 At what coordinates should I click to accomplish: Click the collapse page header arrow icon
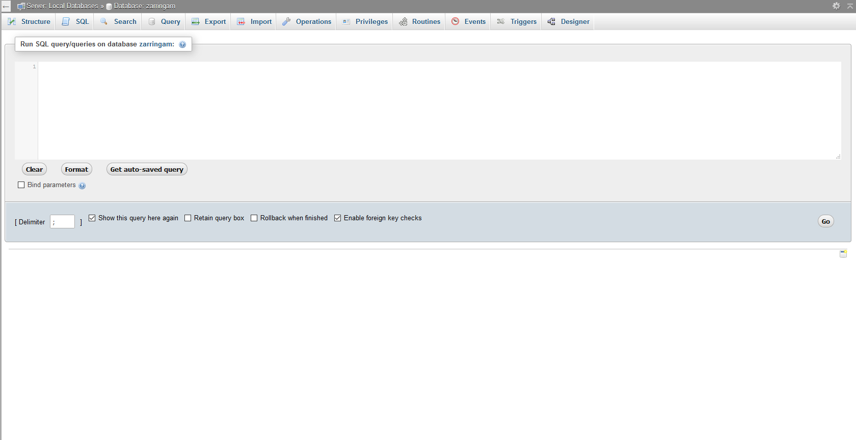tap(850, 6)
